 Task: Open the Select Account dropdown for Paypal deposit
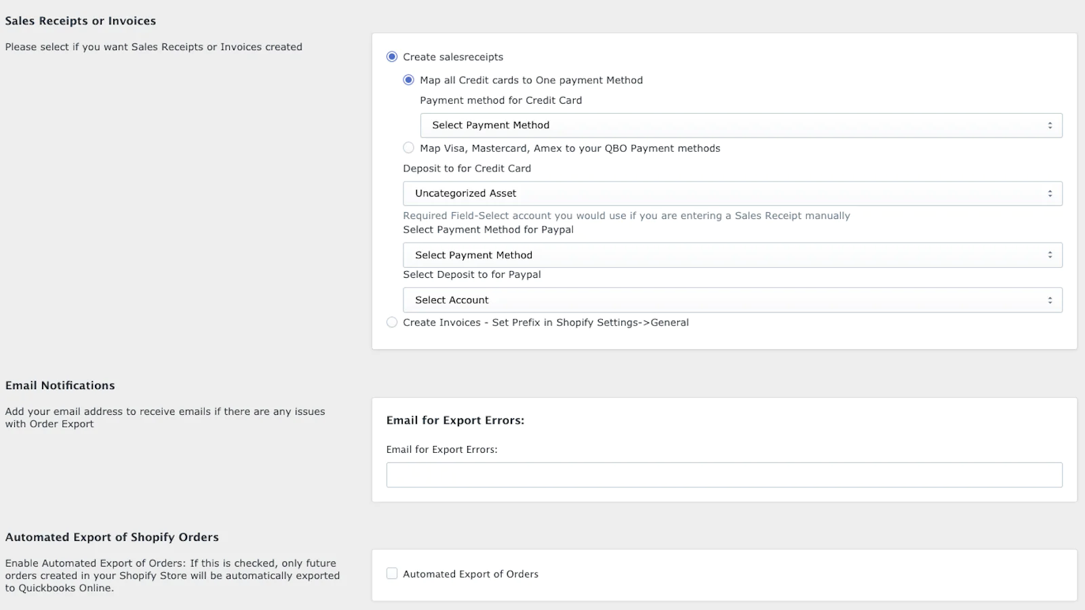tap(732, 300)
